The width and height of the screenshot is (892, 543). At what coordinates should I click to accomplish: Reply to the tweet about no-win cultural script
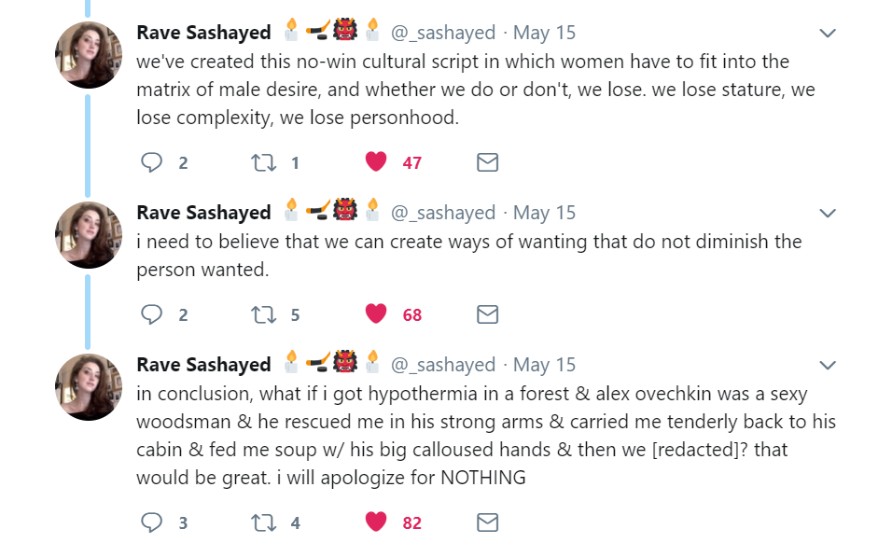point(152,162)
